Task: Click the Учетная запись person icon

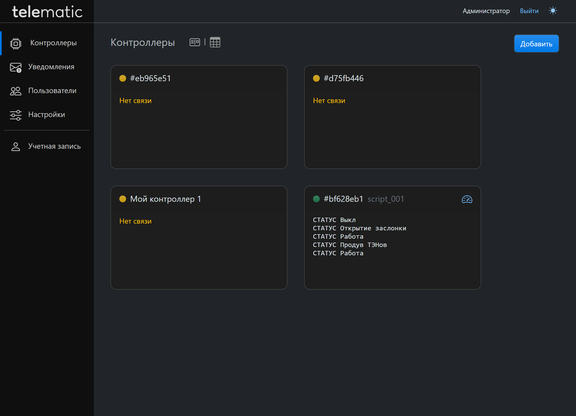Action: click(x=16, y=147)
